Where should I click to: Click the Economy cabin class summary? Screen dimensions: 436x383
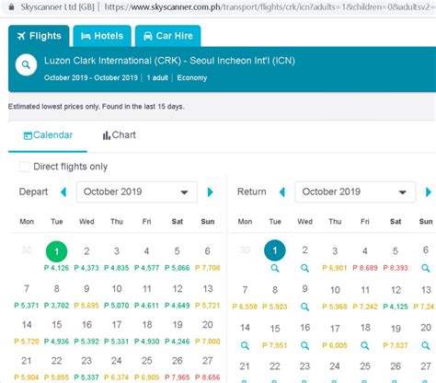tap(192, 77)
